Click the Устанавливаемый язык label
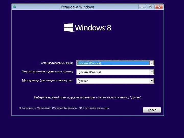Viewport: 184px width, 138px height. (x=57, y=63)
